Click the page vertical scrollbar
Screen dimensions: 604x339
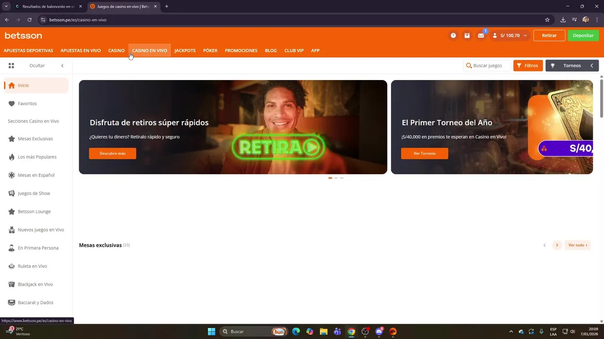tap(601, 98)
